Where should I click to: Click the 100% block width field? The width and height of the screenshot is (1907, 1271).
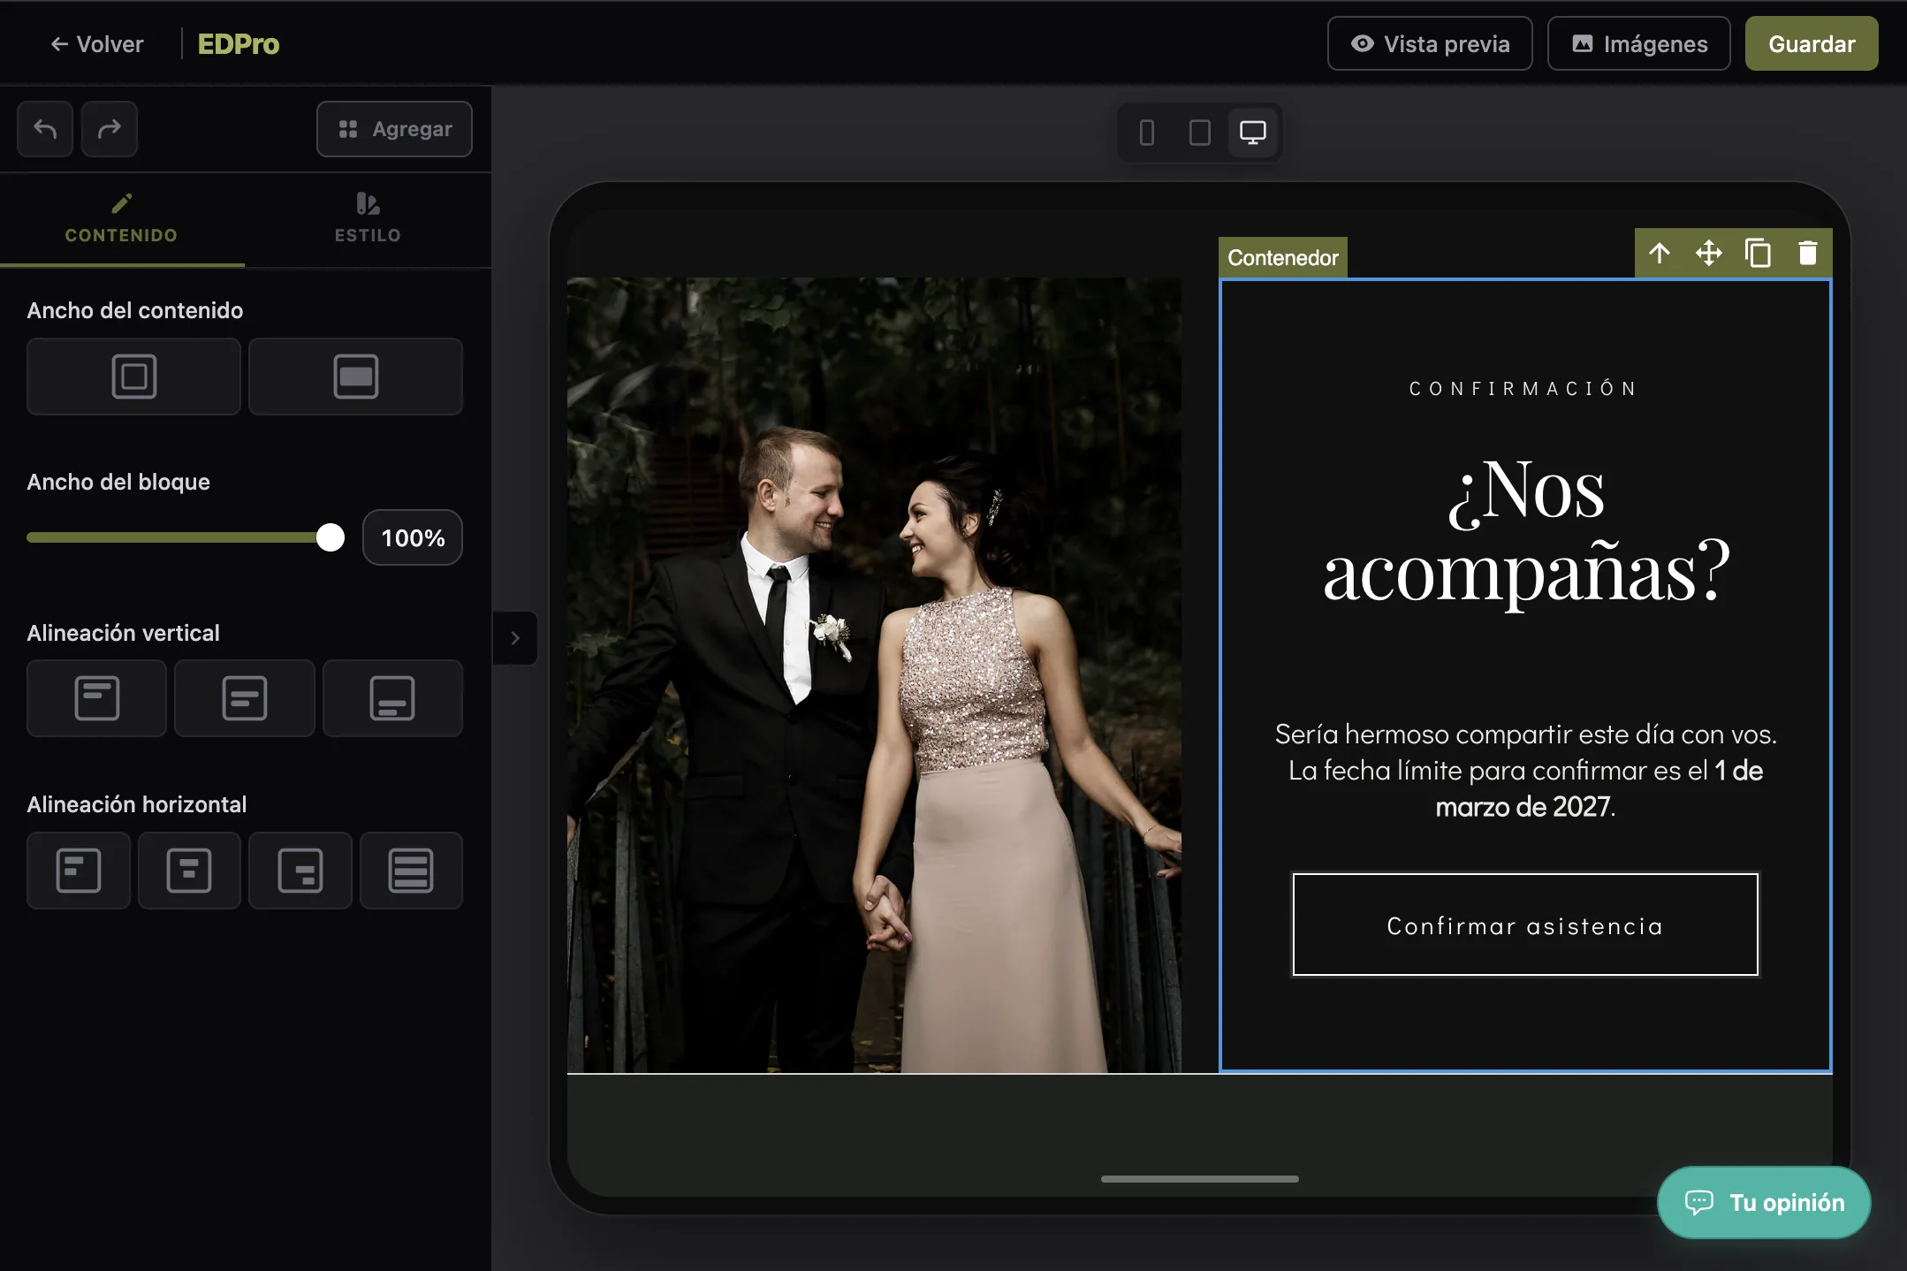pyautogui.click(x=413, y=537)
